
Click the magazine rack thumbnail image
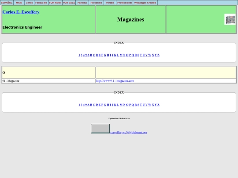click(x=230, y=19)
